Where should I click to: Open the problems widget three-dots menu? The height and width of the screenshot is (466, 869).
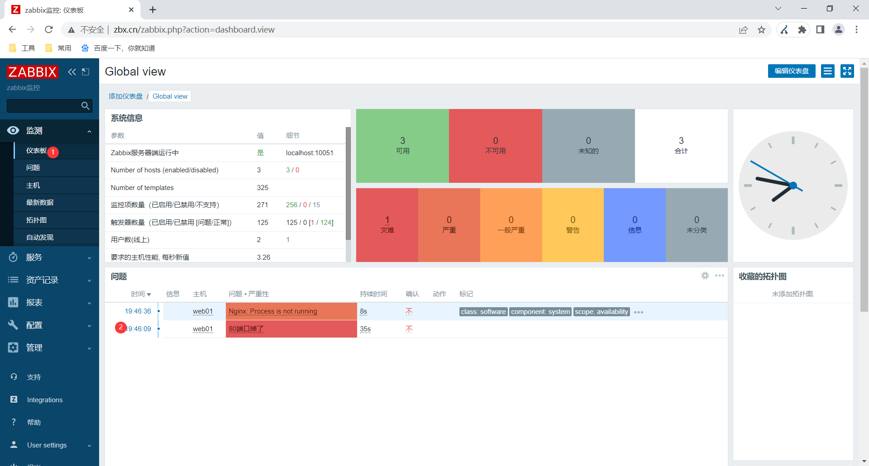point(720,276)
